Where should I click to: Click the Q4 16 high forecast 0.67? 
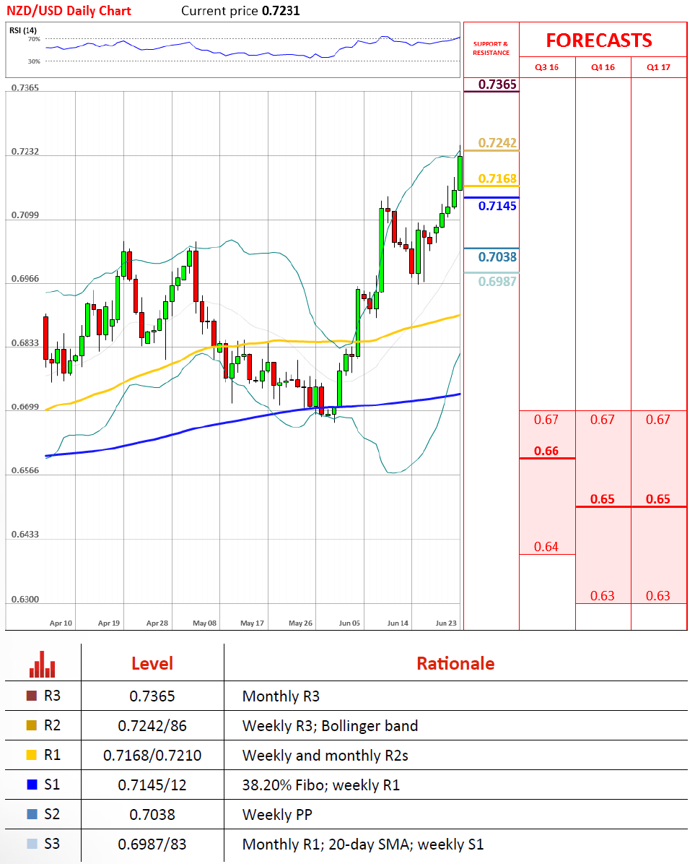603,420
